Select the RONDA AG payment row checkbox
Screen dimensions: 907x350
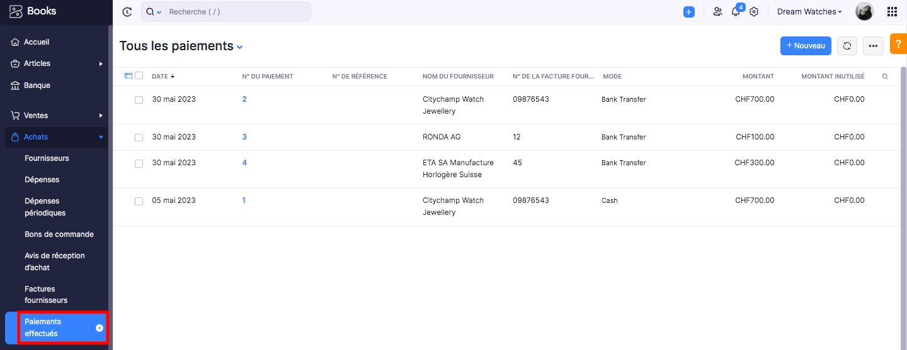tap(139, 138)
